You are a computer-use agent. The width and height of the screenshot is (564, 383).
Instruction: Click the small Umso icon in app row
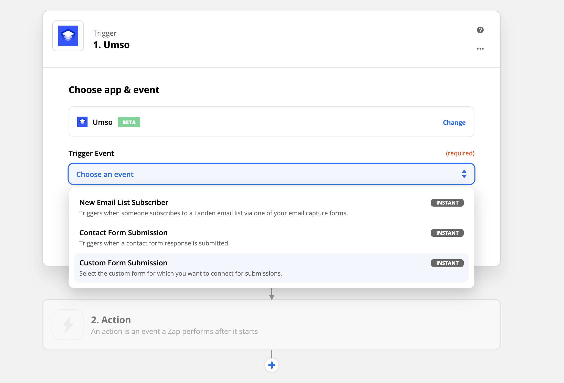82,122
